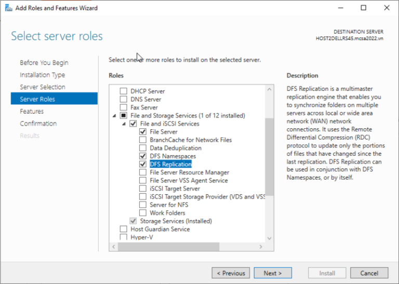
Task: Enable the DNS Server checkbox
Action: pos(124,99)
